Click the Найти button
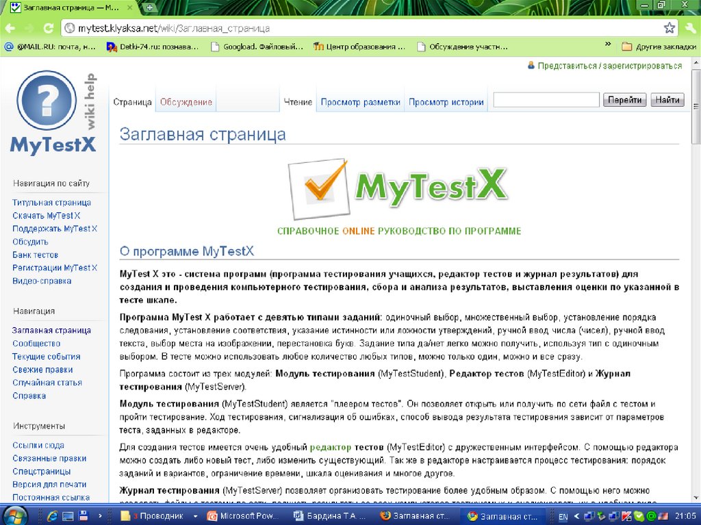This screenshot has width=701, height=525. coord(667,100)
